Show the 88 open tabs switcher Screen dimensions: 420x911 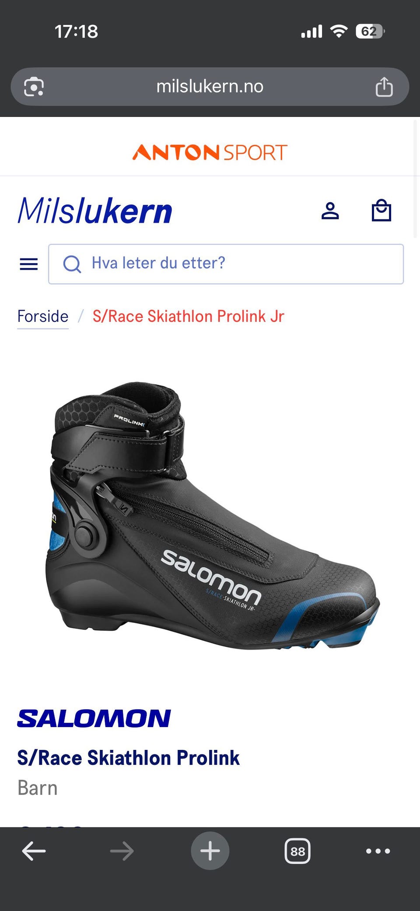[x=297, y=851]
